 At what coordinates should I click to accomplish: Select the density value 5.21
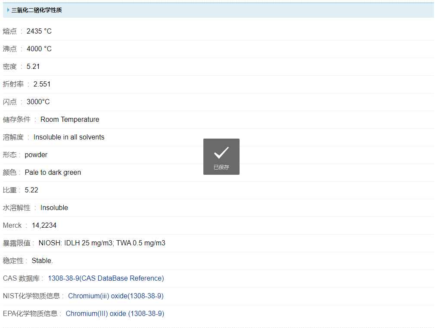click(x=33, y=67)
